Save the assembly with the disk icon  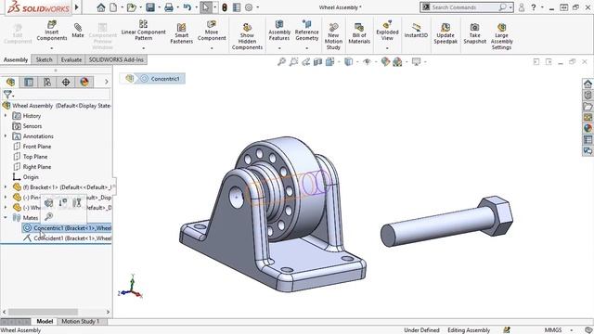tap(150, 7)
